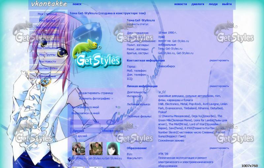This screenshot has height=168, width=264.
Task: Click birthday date 18 мая 1990 г.
Action: click(x=168, y=33)
